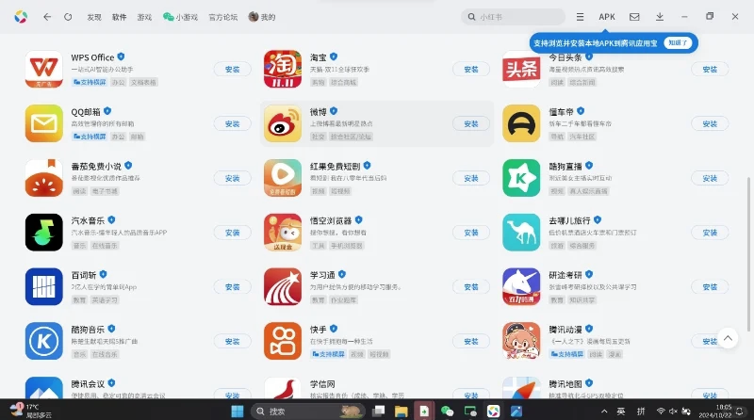
Task: Open the 腾讯动漫 app icon
Action: (521, 341)
